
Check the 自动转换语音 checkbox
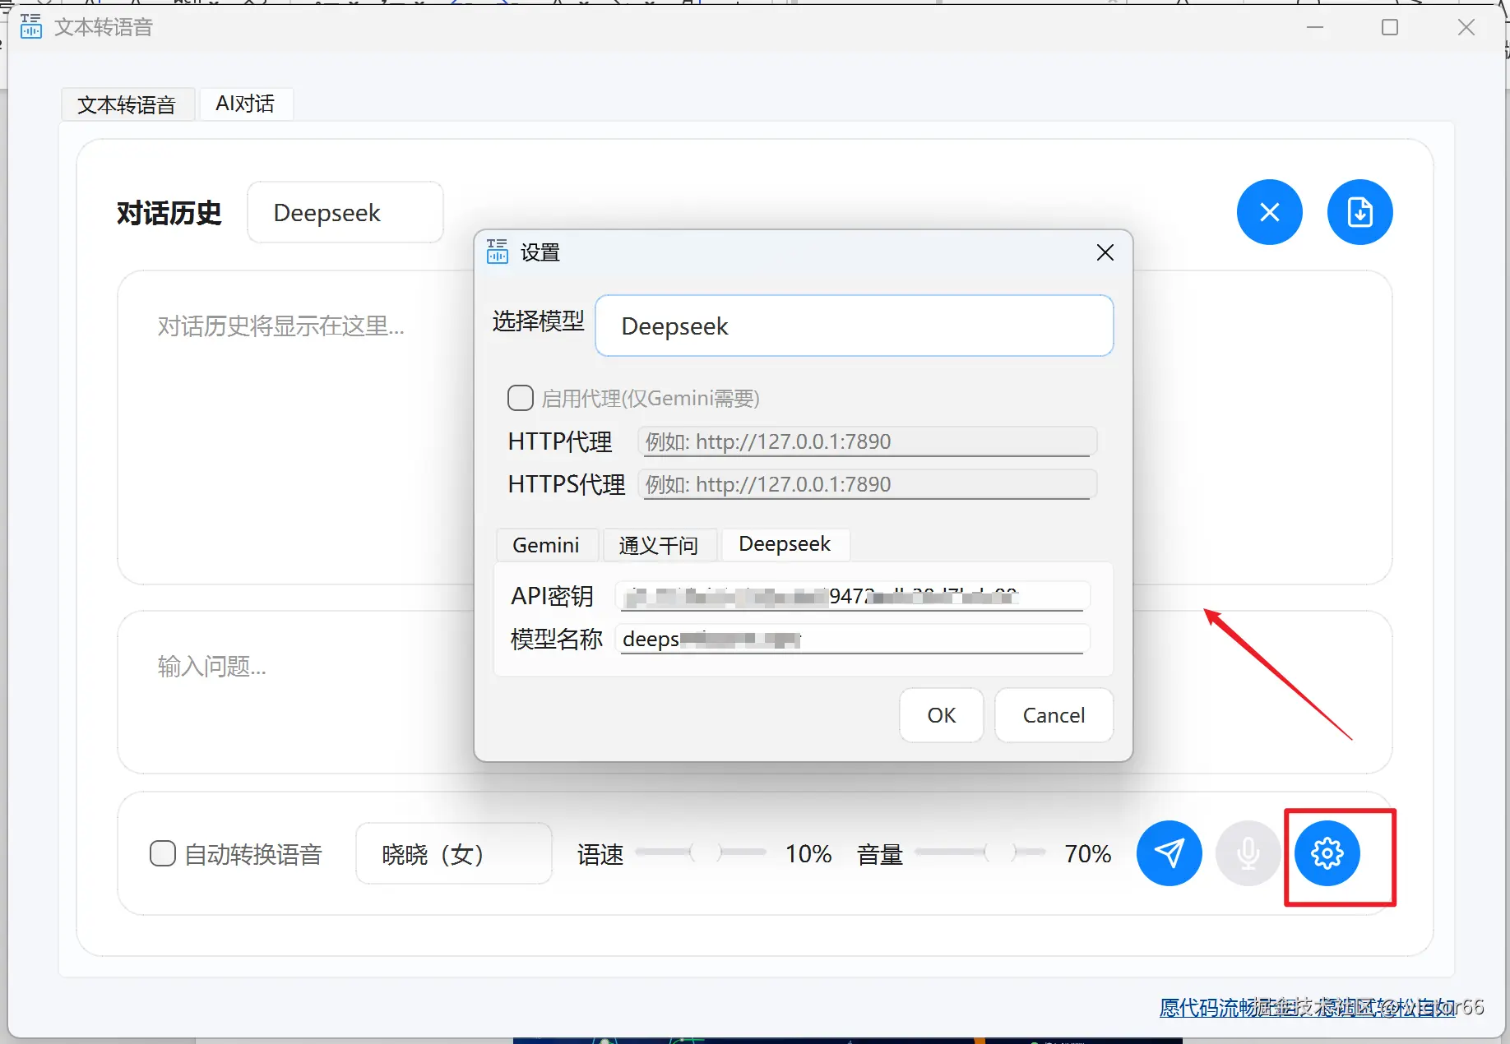pyautogui.click(x=162, y=853)
